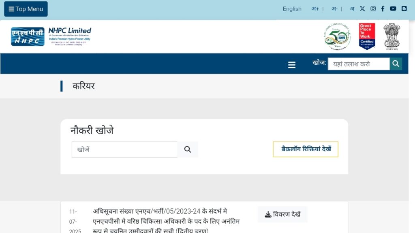This screenshot has height=233, width=415.
Task: Click the NHPC Limited logo
Action: pos(51,36)
